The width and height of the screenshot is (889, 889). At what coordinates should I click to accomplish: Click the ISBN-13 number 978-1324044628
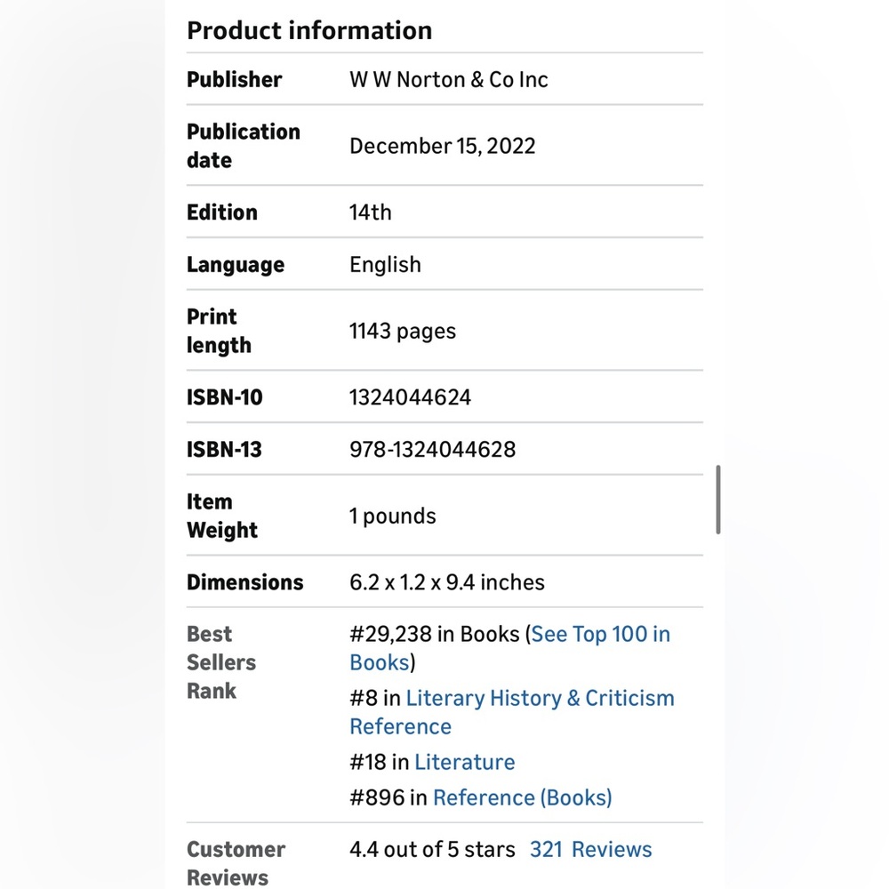point(432,450)
